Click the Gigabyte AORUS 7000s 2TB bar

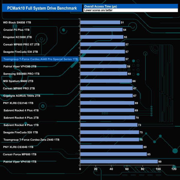pyautogui.click(x=107, y=96)
